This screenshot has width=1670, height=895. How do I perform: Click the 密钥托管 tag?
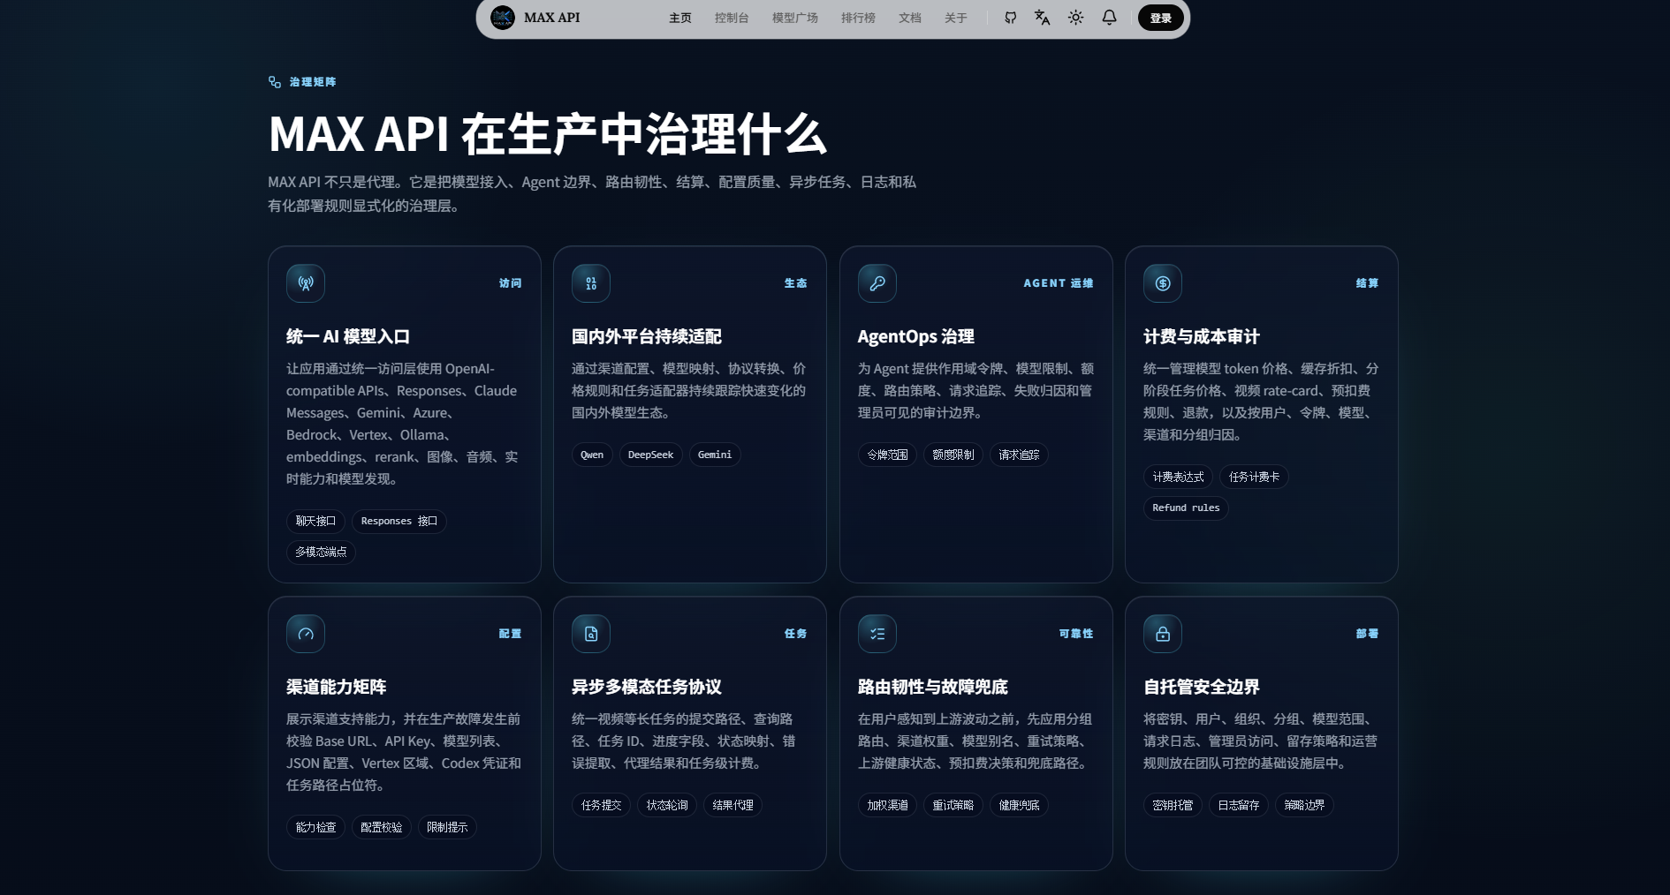[x=1173, y=806]
